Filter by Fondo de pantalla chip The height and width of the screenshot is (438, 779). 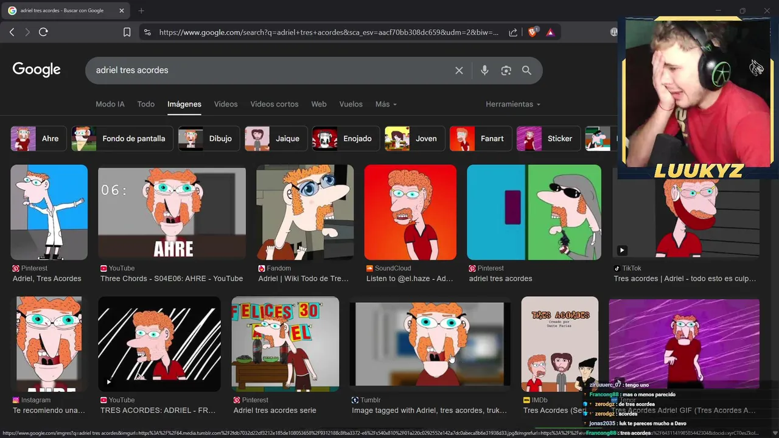(122, 139)
